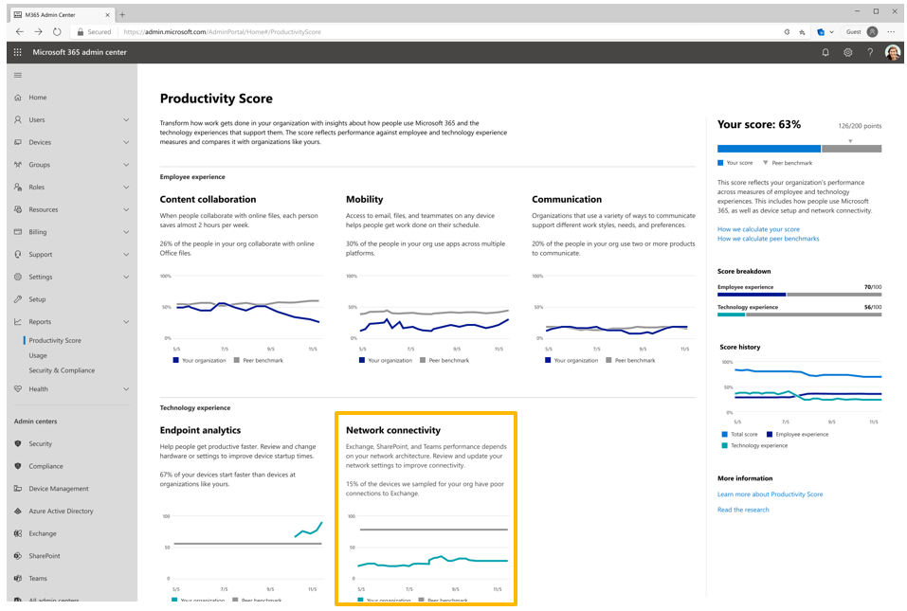Expand the Health menu chevron
Image resolution: width=907 pixels, height=611 pixels.
[126, 389]
